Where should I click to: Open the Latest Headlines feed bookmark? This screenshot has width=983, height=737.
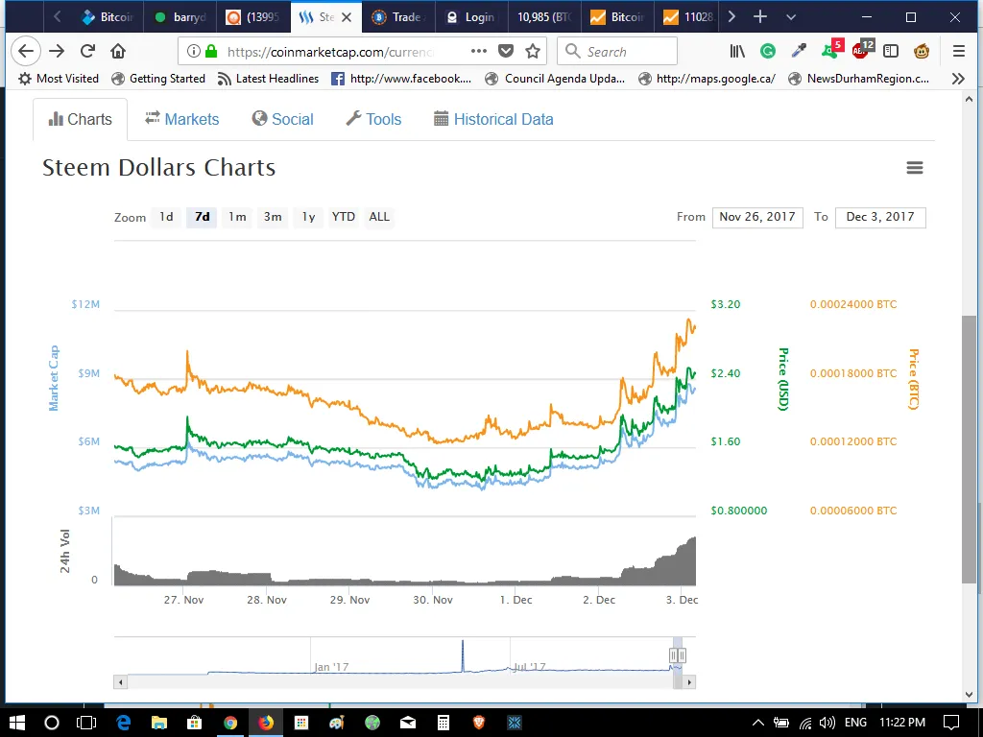(x=269, y=79)
